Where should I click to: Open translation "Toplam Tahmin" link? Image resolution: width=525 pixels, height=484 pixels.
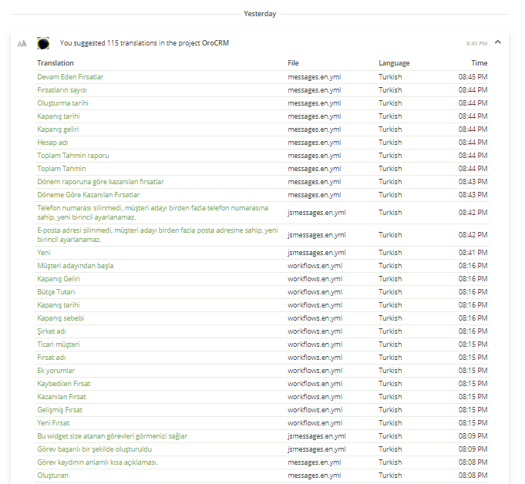pyautogui.click(x=62, y=168)
